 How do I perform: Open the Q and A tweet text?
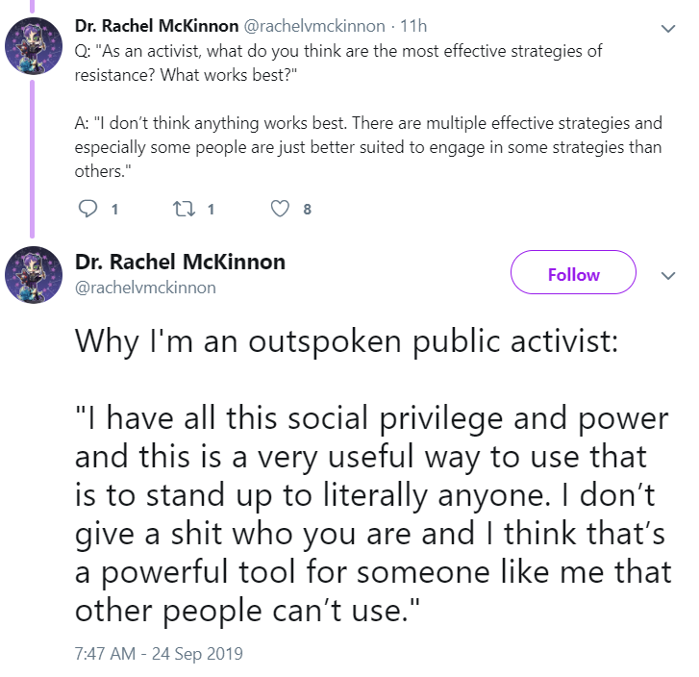368,111
